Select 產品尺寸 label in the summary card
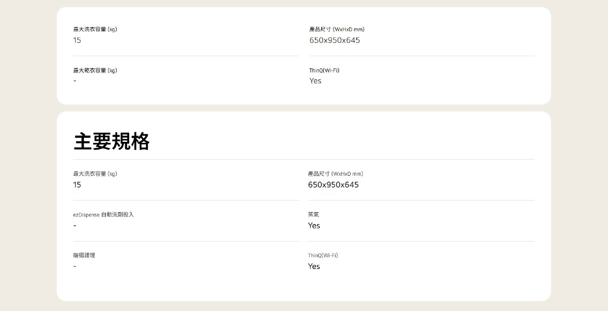This screenshot has width=608, height=311. tap(337, 29)
